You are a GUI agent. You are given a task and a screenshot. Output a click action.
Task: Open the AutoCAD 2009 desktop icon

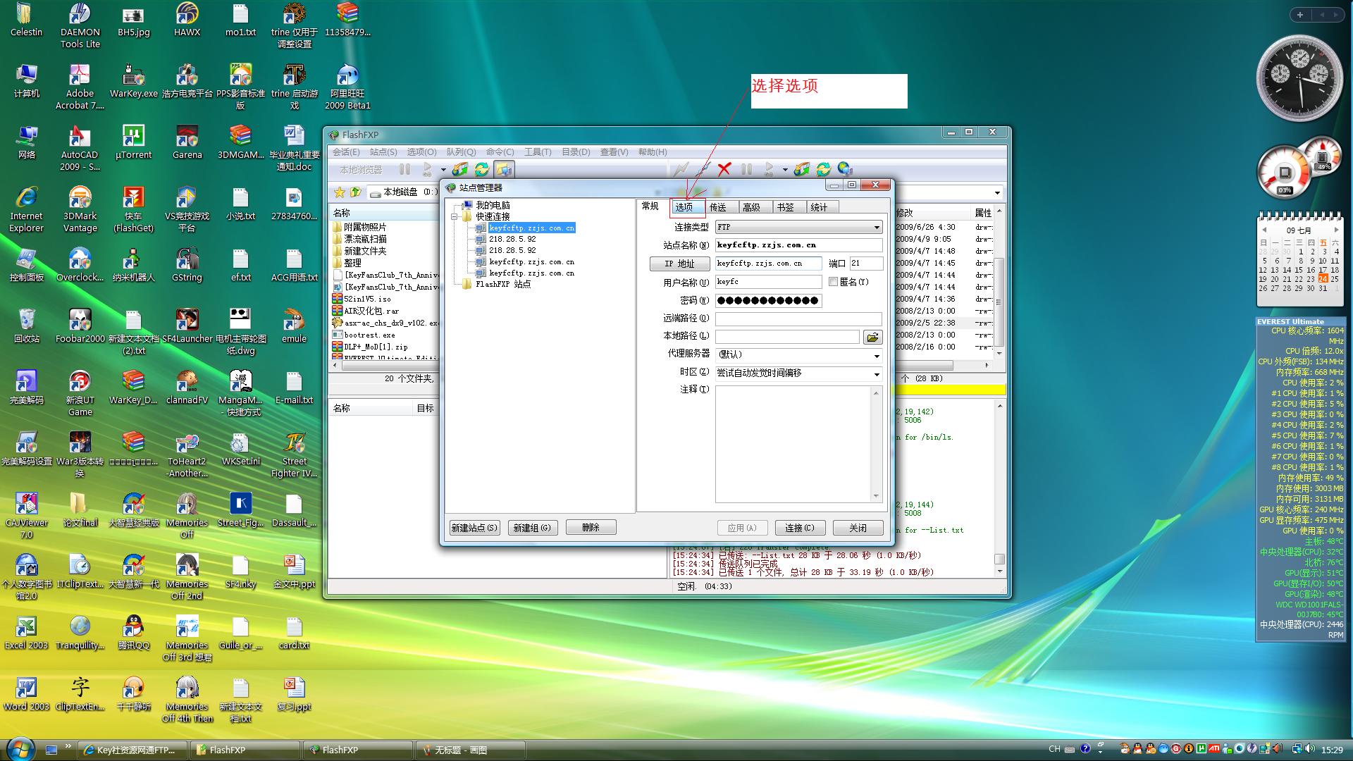pos(80,148)
